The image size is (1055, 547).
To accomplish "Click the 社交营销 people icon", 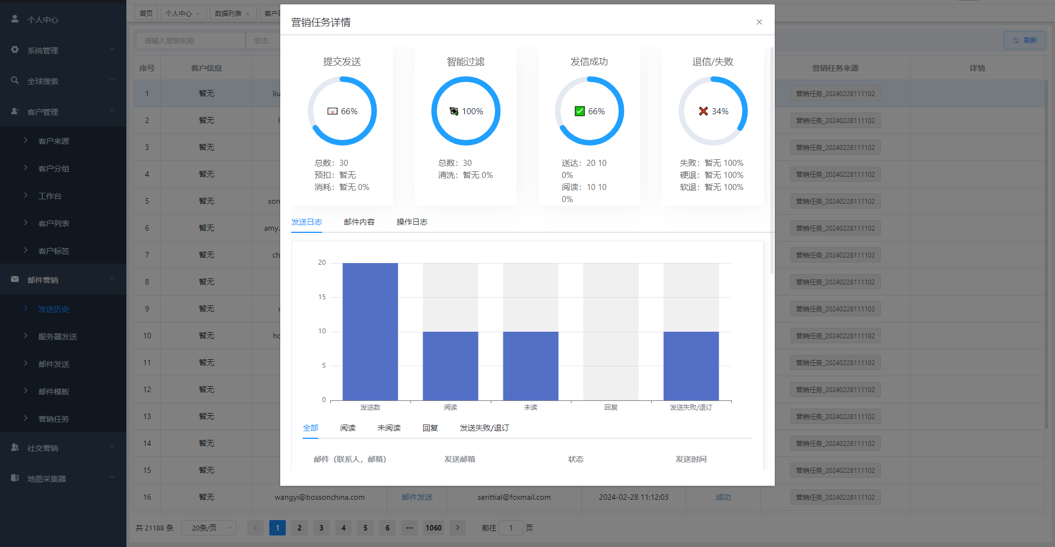I will (x=15, y=448).
